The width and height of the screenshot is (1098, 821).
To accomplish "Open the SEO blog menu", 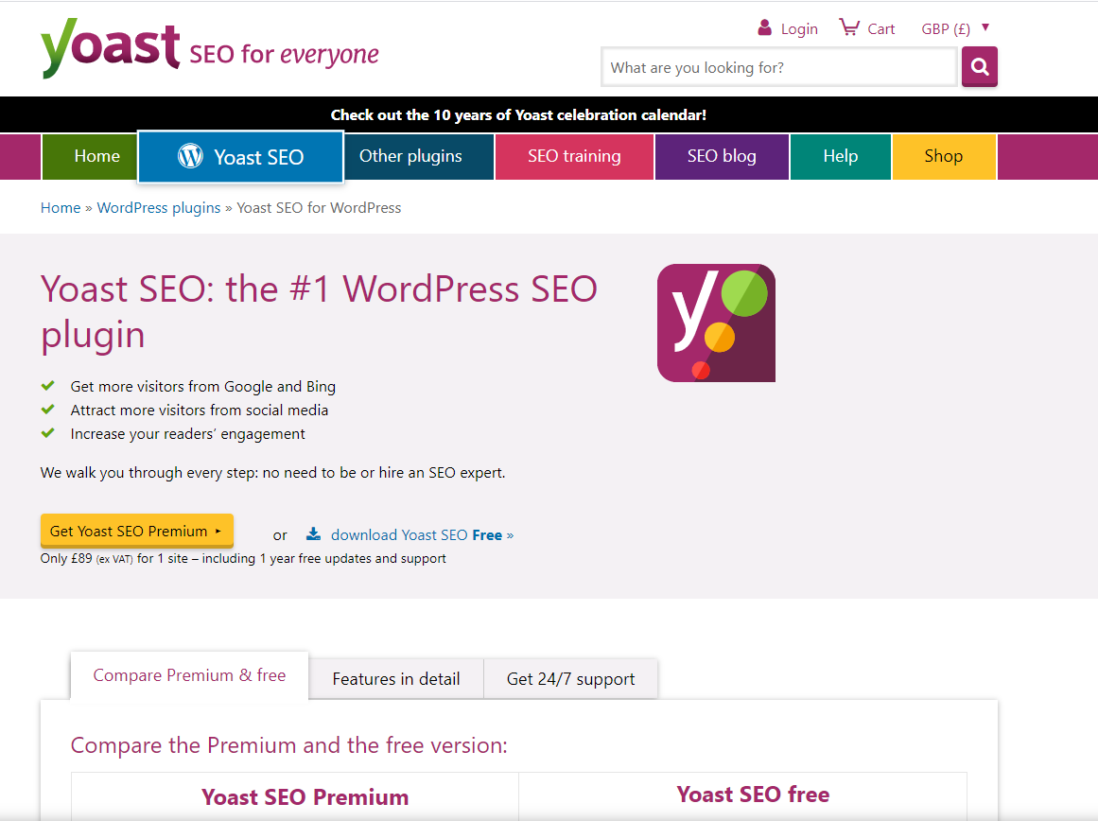I will [x=722, y=156].
